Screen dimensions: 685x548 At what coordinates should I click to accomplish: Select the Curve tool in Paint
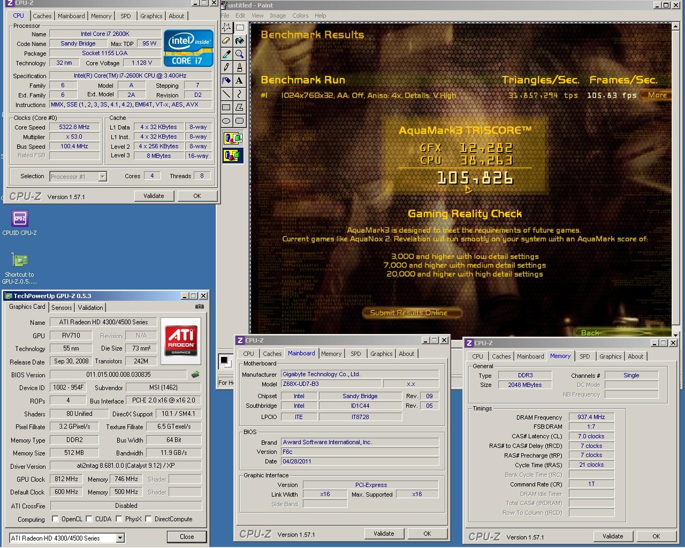coord(239,94)
